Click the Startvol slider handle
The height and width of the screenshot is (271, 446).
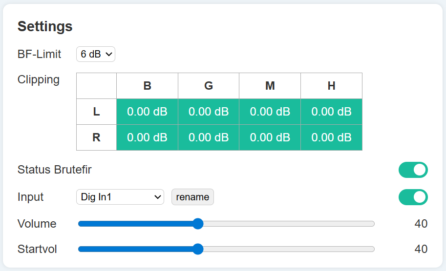click(198, 249)
